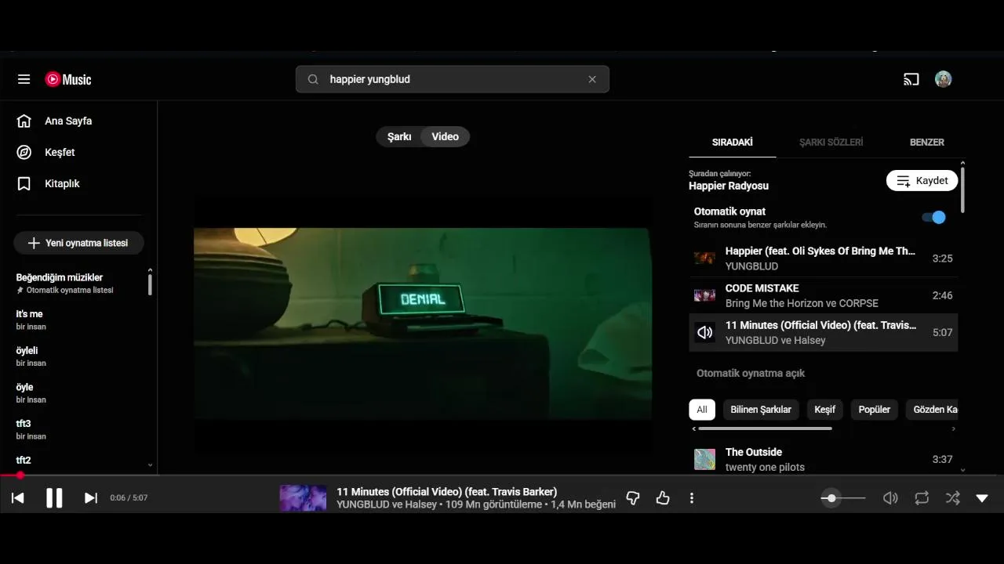The width and height of the screenshot is (1004, 564).
Task: Click the search magnifier icon
Action: pyautogui.click(x=313, y=79)
